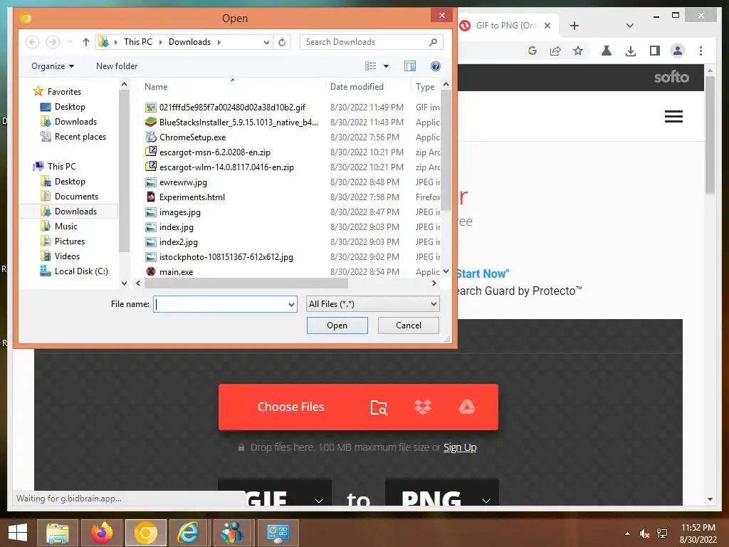Screen dimensions: 729x547
Task: Select Local Disk (C:) in sidebar
Action: [x=81, y=271]
